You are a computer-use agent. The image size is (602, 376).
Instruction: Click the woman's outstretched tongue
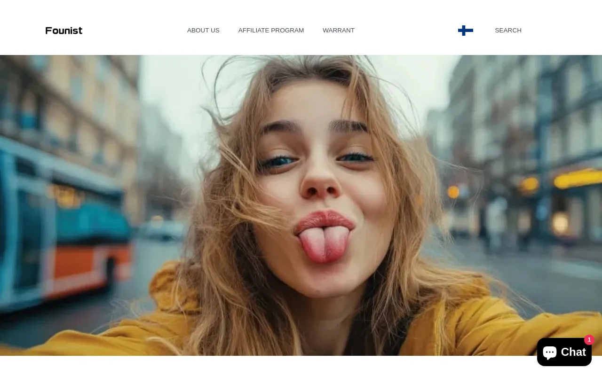coord(324,243)
